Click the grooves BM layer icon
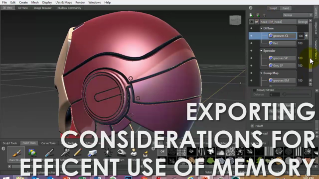This screenshot has width=319, height=179. point(271,81)
